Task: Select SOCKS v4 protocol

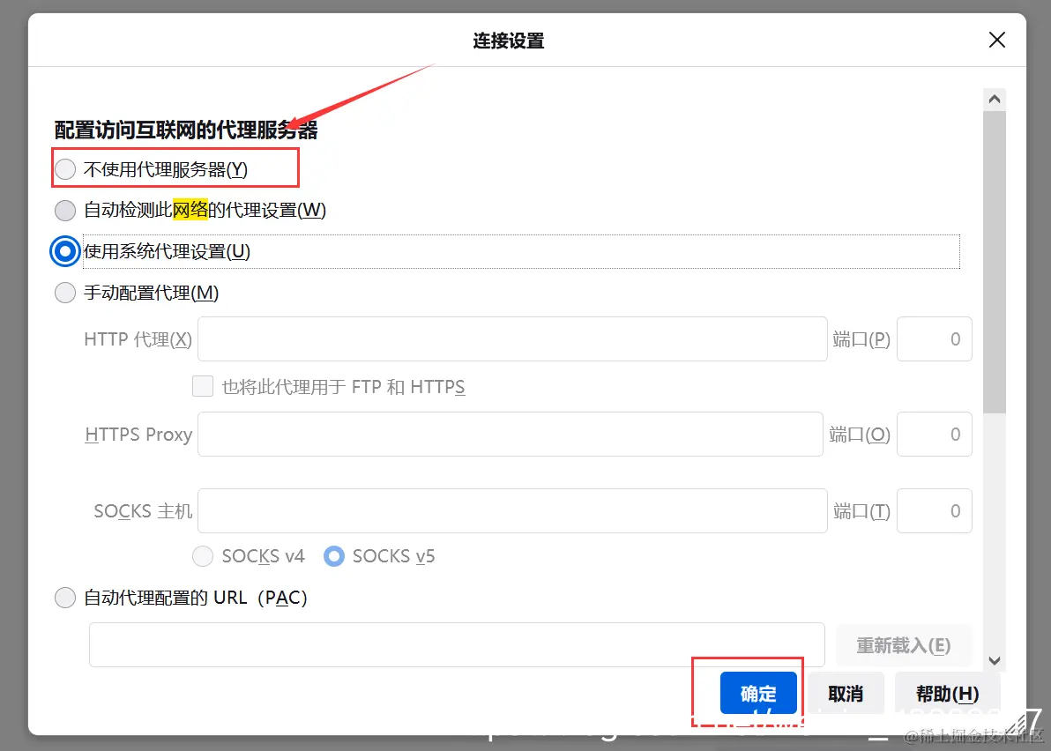Action: tap(202, 555)
